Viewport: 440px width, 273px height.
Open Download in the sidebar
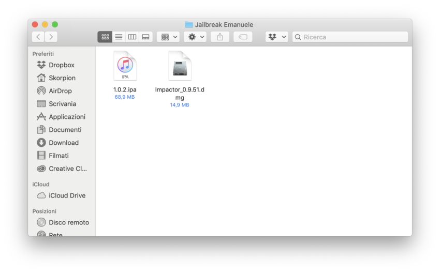tap(62, 143)
